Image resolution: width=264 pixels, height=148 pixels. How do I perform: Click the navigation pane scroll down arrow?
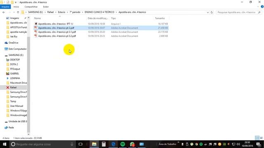(28, 134)
